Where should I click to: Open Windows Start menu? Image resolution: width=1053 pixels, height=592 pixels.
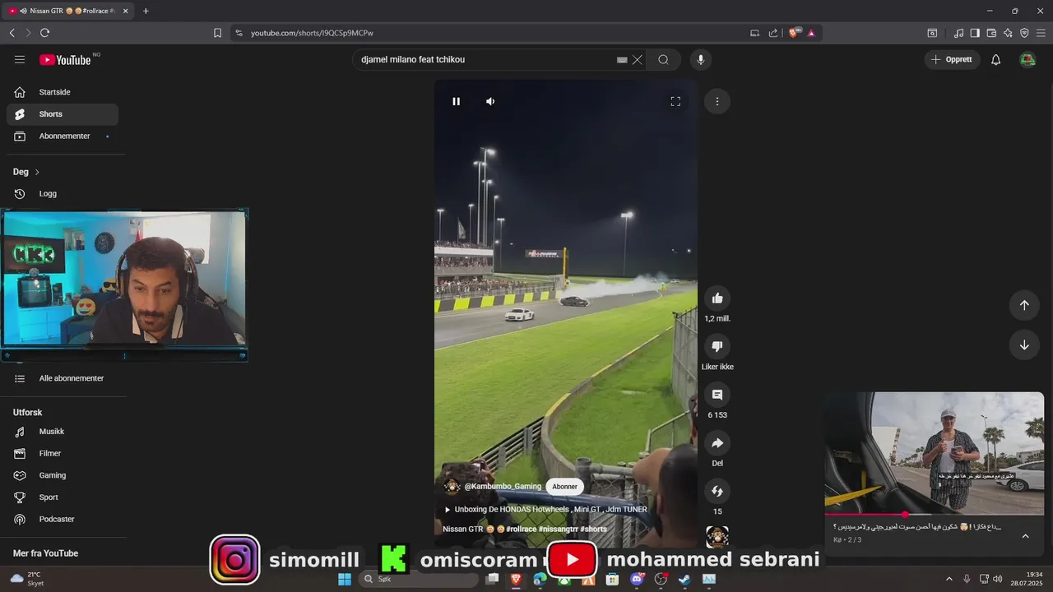click(x=345, y=579)
